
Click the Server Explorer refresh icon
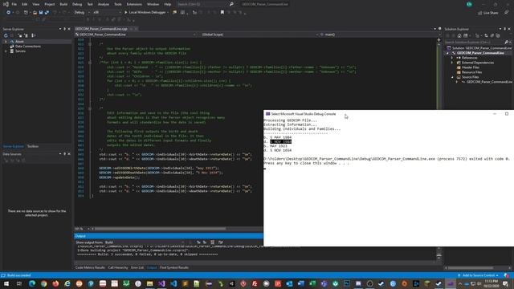tap(6, 35)
